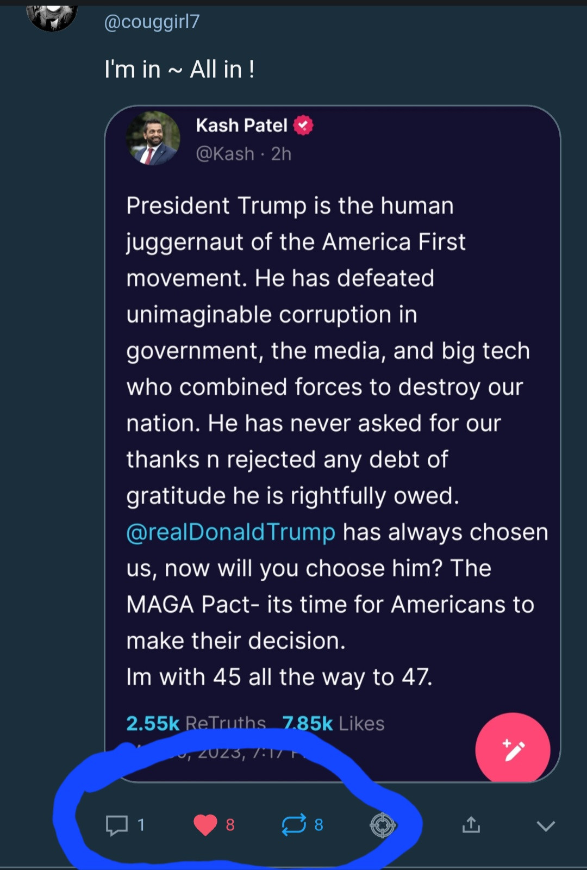View the 7.85k Likes list

pyautogui.click(x=333, y=723)
